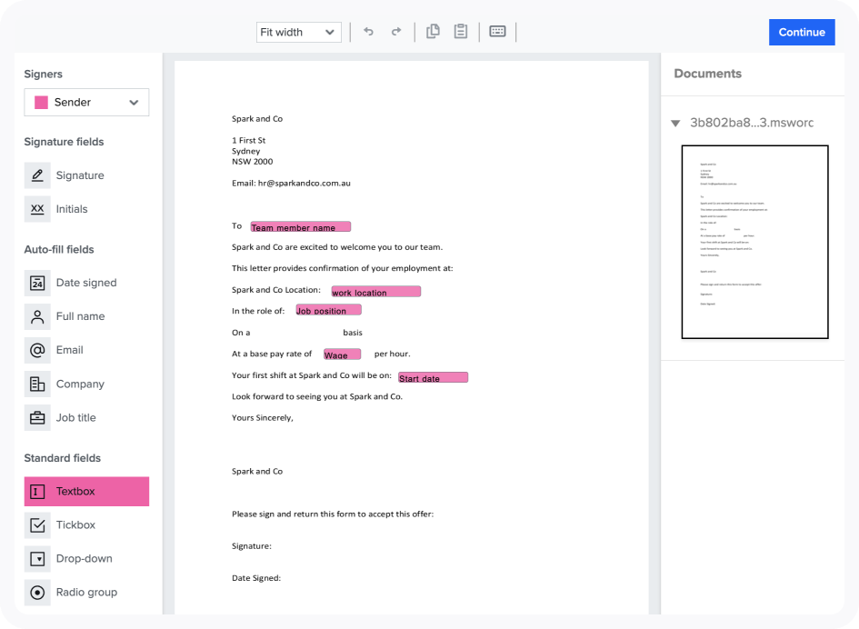Click the pink Sender color swatch
The width and height of the screenshot is (859, 629).
(40, 102)
